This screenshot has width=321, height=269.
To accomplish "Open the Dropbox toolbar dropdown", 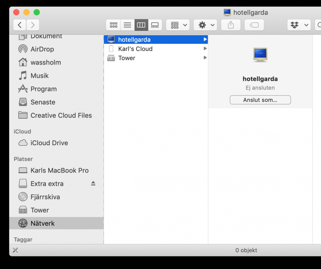I will click(x=299, y=25).
